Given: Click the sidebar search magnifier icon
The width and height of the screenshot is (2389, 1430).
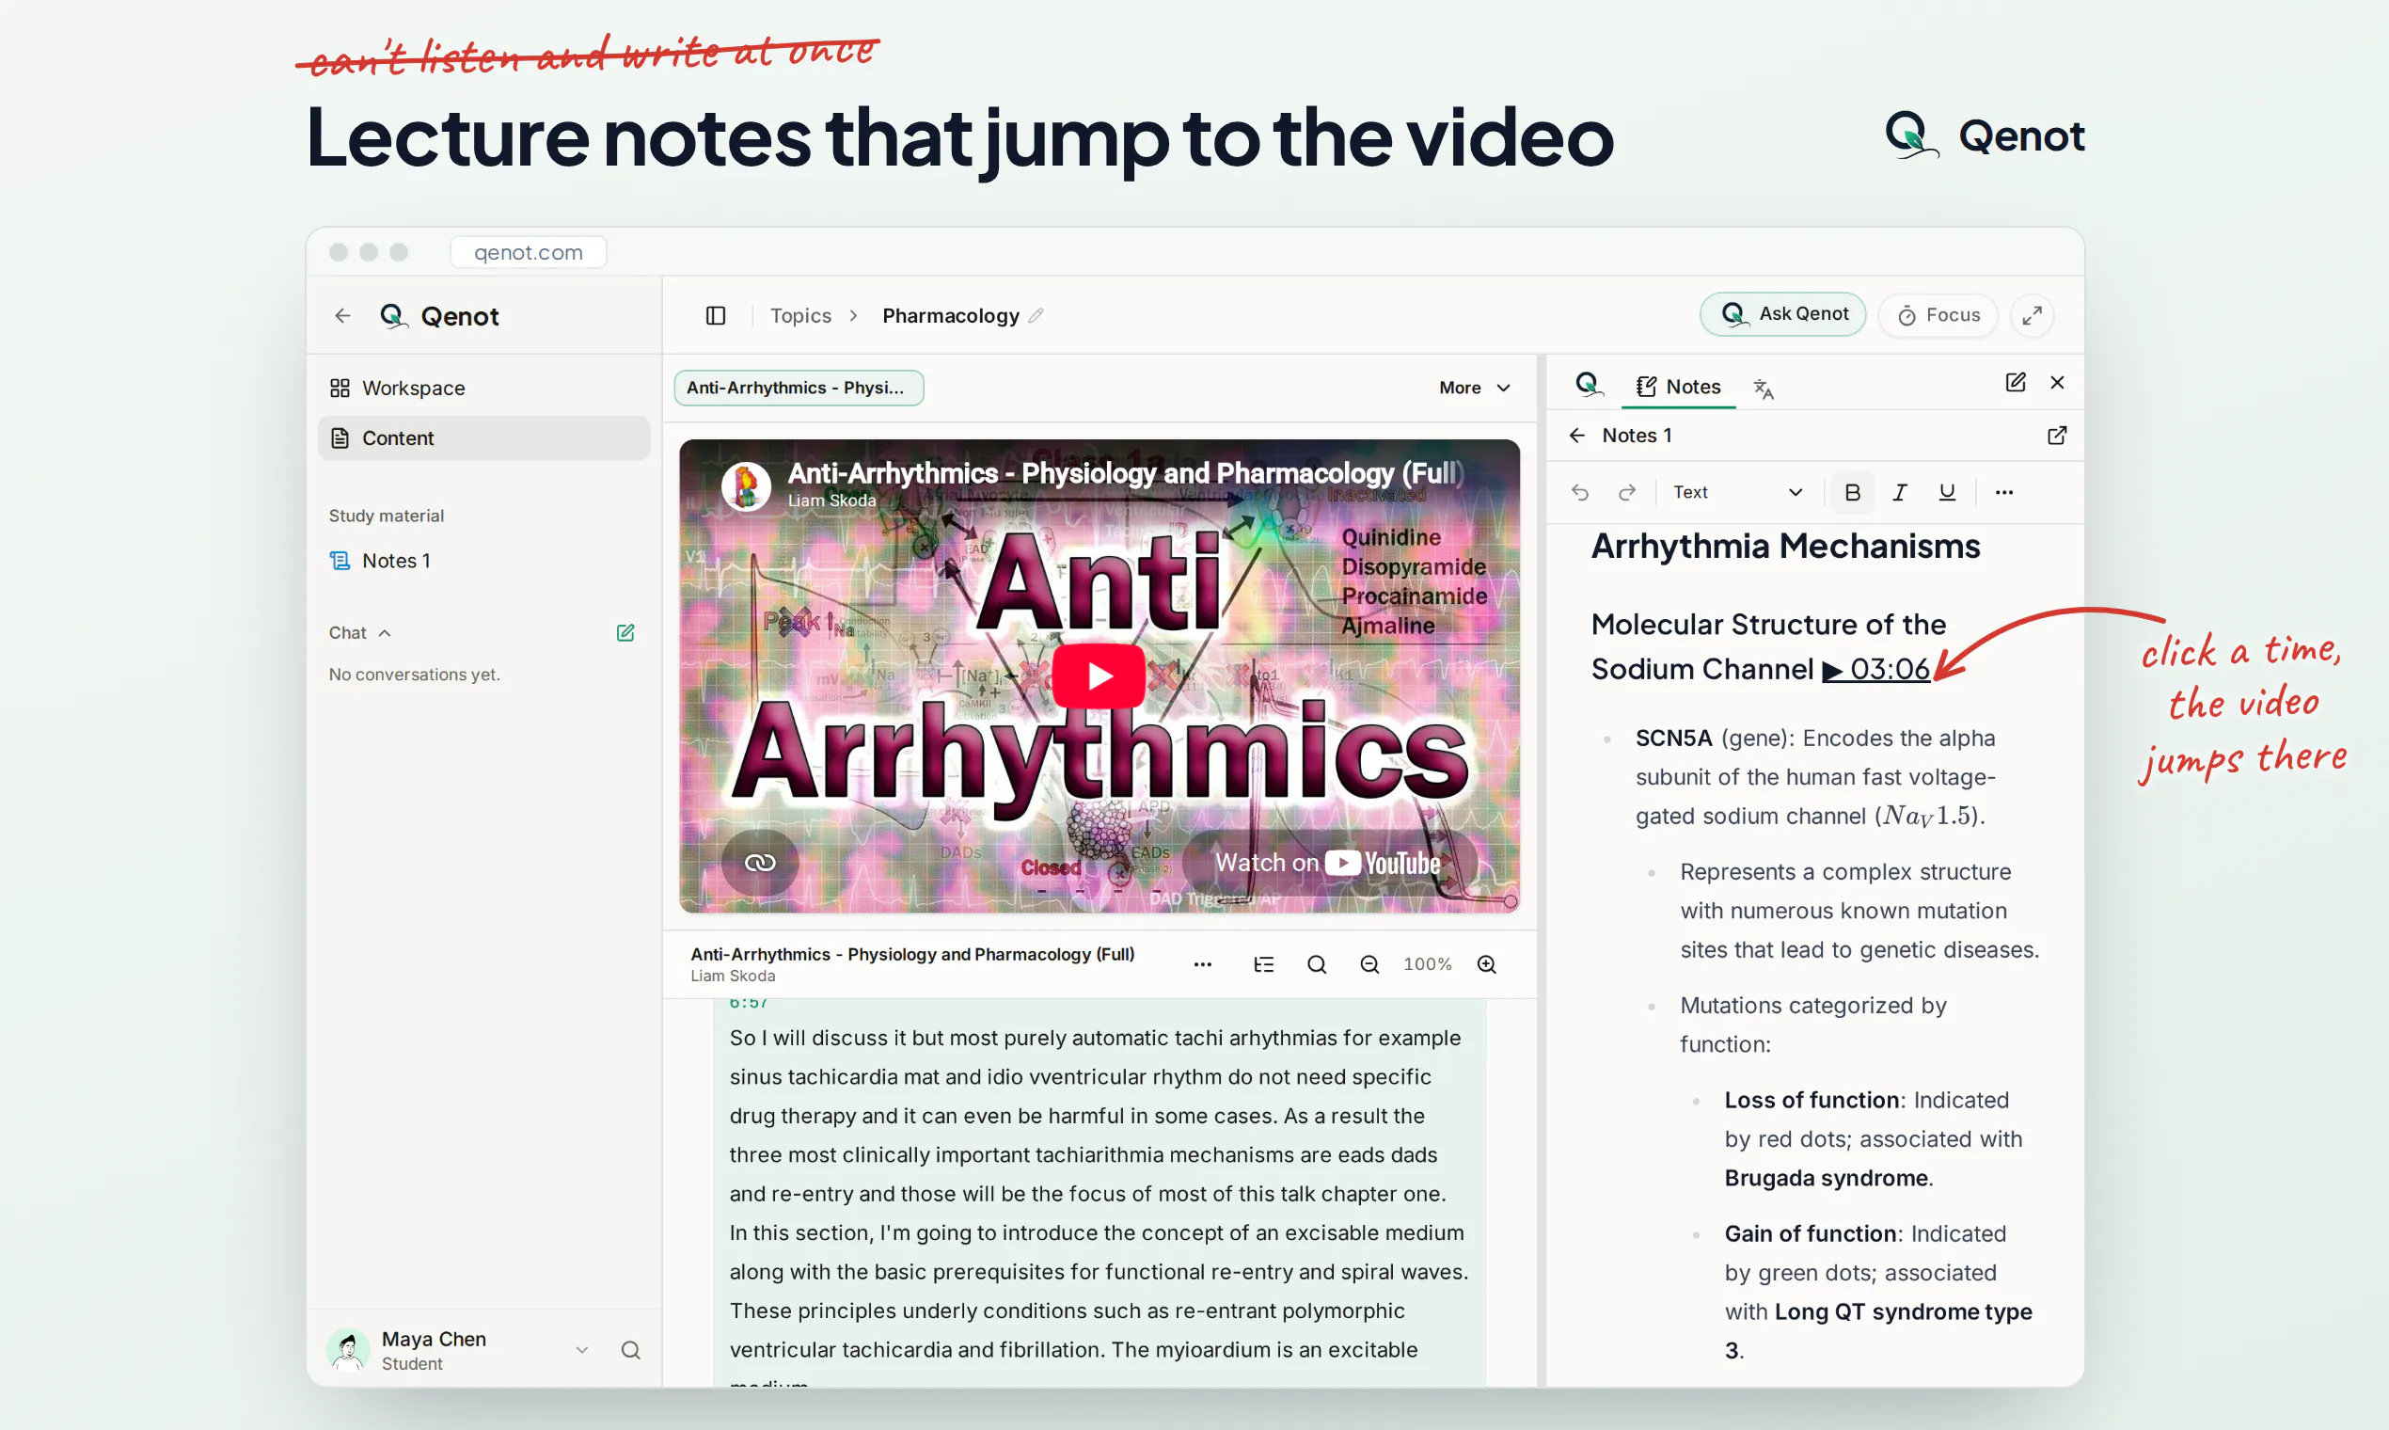Looking at the screenshot, I should pos(631,1350).
